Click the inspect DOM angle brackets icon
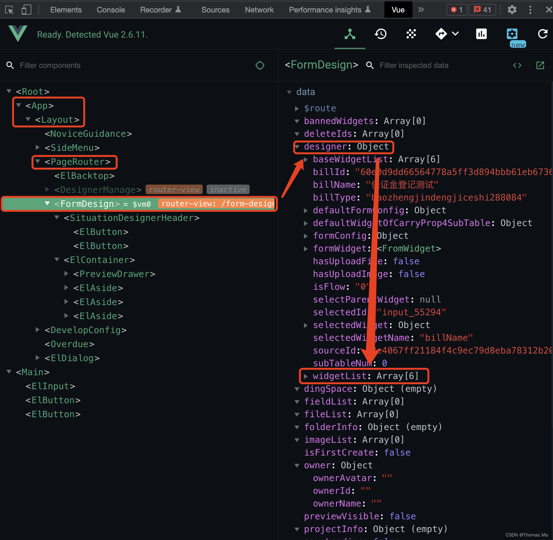Viewport: 553px width, 540px height. coord(517,65)
